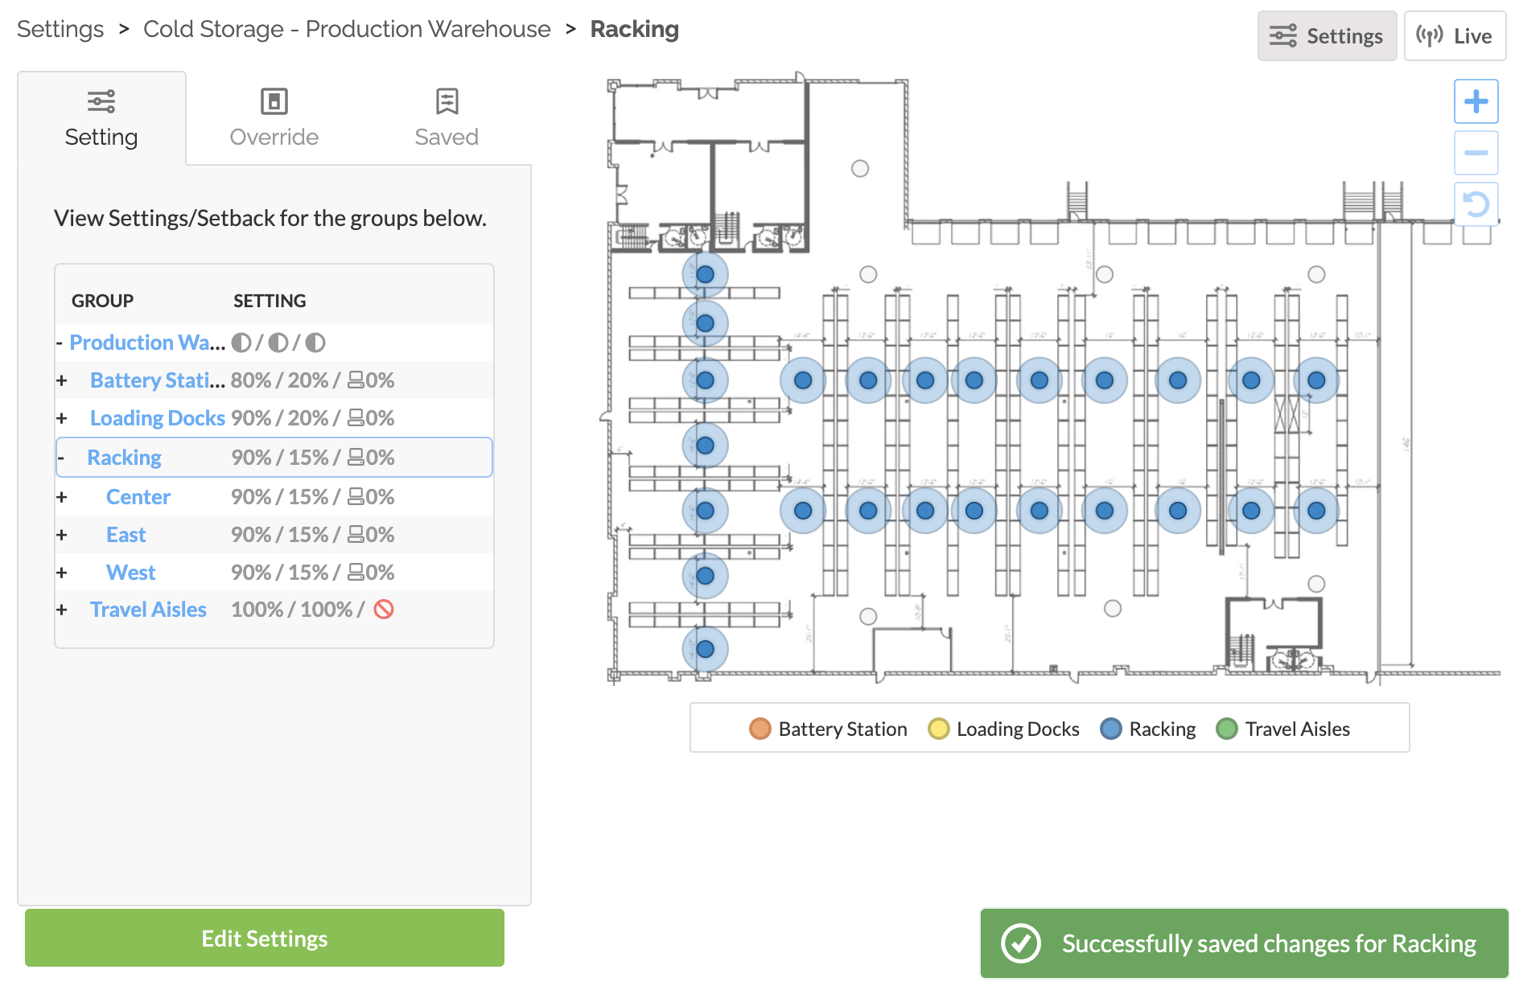
Task: Click the Setting sliders icon in tab
Action: pyautogui.click(x=101, y=102)
